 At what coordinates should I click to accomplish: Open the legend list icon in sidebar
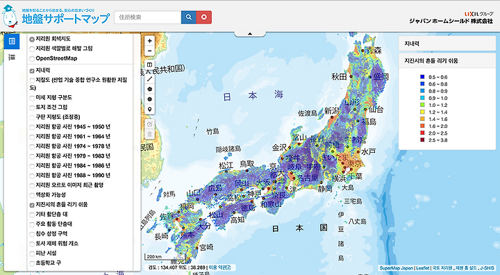(x=12, y=57)
